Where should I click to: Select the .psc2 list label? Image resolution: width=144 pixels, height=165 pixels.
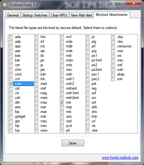coord(95,79)
